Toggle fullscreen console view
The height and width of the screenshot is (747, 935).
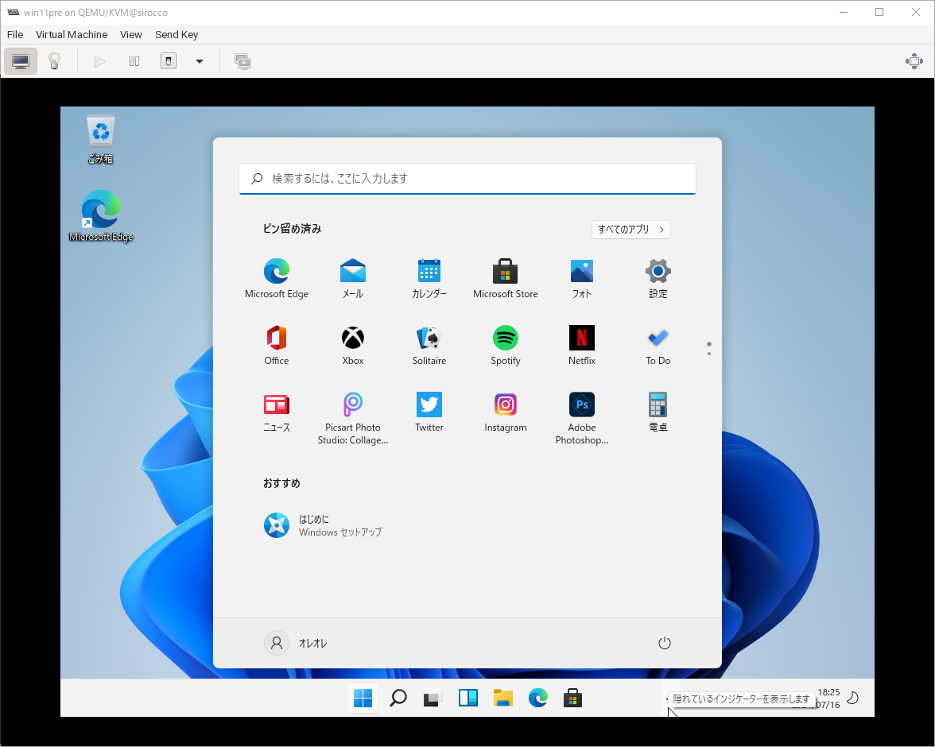914,61
